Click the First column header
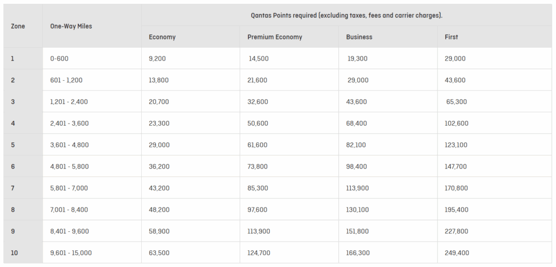Image resolution: width=556 pixels, height=267 pixels. tap(451, 37)
